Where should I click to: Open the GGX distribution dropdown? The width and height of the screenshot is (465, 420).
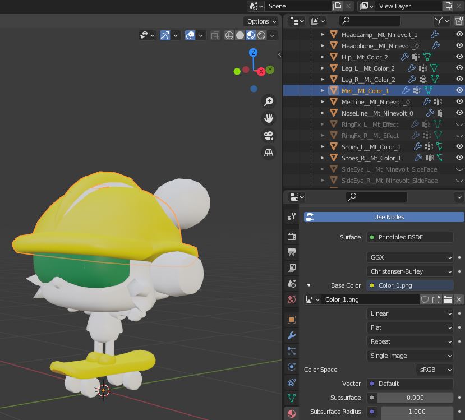[x=410, y=257]
